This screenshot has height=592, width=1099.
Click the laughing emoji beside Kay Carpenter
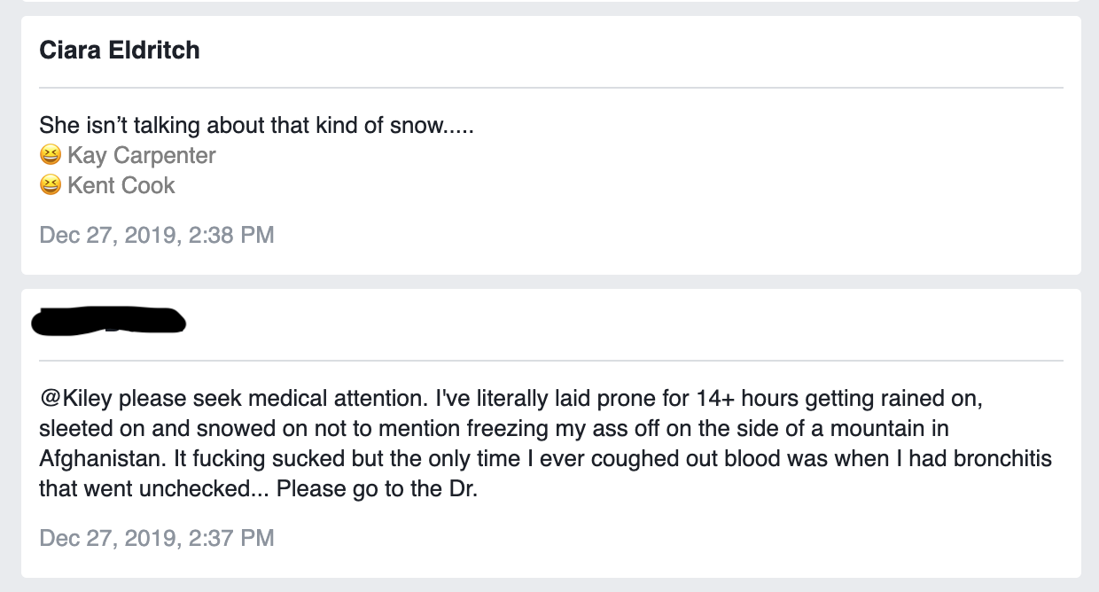pos(51,156)
